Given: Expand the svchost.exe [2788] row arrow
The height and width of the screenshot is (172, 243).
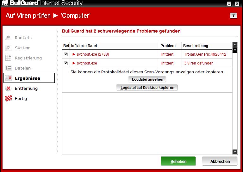Looking at the screenshot, I should click(x=74, y=54).
